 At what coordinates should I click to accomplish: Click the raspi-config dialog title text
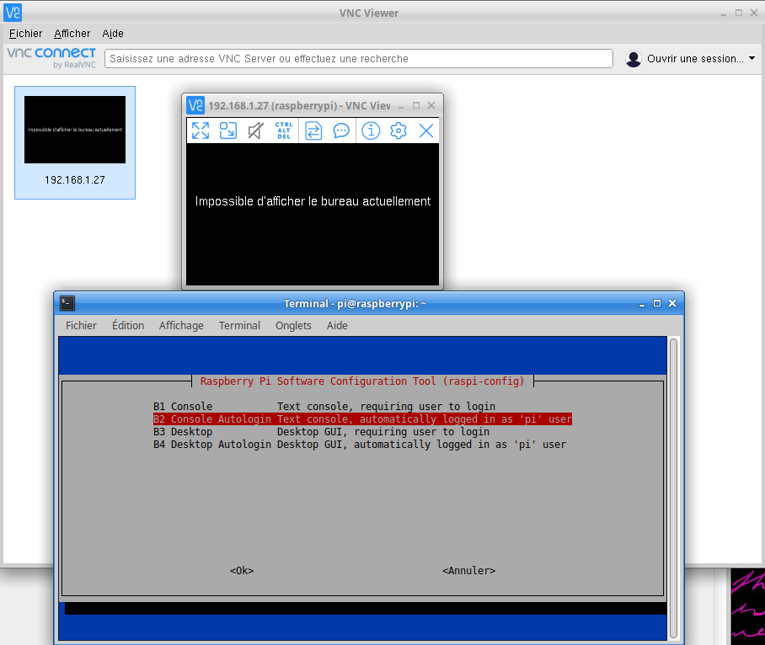362,381
